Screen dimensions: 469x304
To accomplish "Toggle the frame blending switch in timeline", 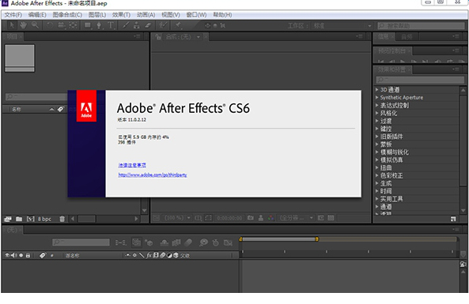I will pos(176,242).
